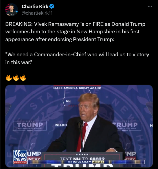
Task: Click The Ingraham Angle banner
Action: pos(86,162)
